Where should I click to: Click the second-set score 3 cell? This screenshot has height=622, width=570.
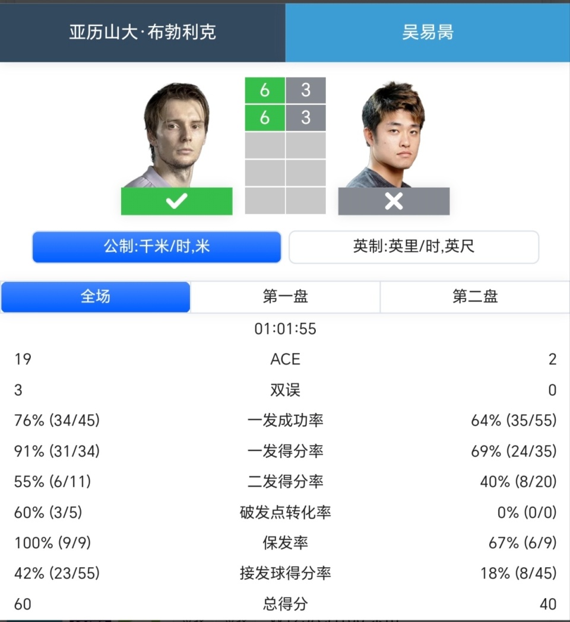pos(306,118)
